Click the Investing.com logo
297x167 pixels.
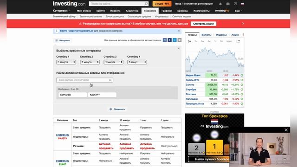point(69,4)
